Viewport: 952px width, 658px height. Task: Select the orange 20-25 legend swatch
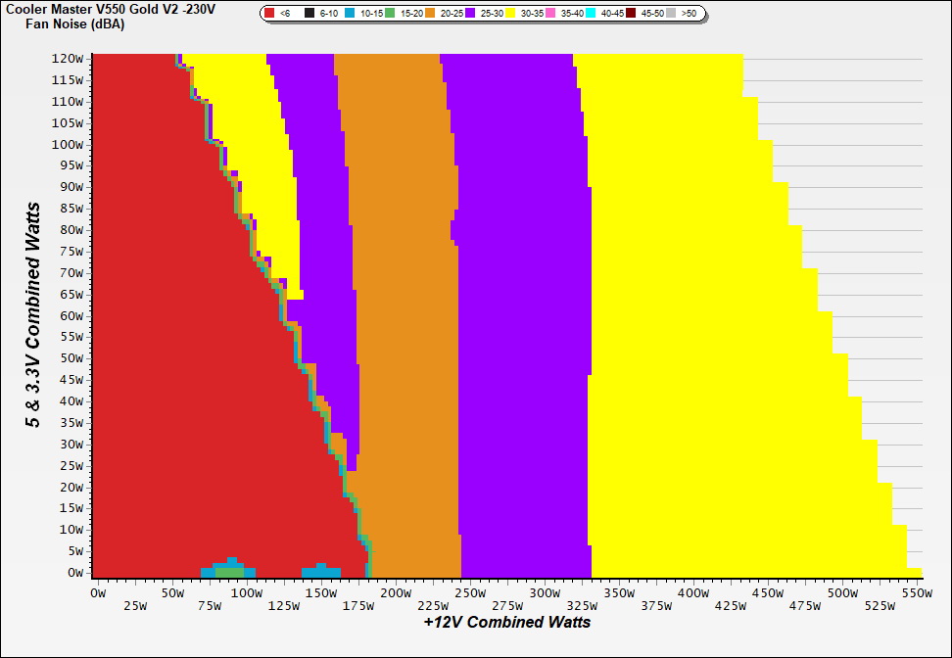(x=430, y=14)
